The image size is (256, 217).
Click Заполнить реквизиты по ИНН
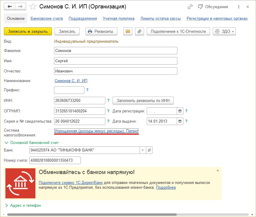(143, 100)
